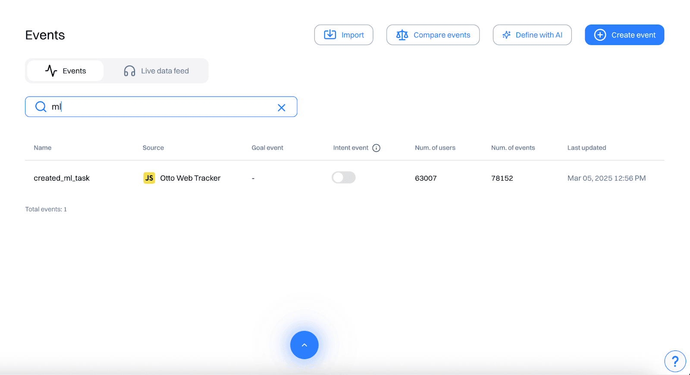This screenshot has width=690, height=375.
Task: Sort by Last updated column header
Action: [586, 148]
